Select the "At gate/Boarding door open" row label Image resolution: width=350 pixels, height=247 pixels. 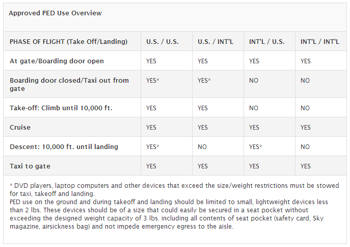[x=57, y=61]
